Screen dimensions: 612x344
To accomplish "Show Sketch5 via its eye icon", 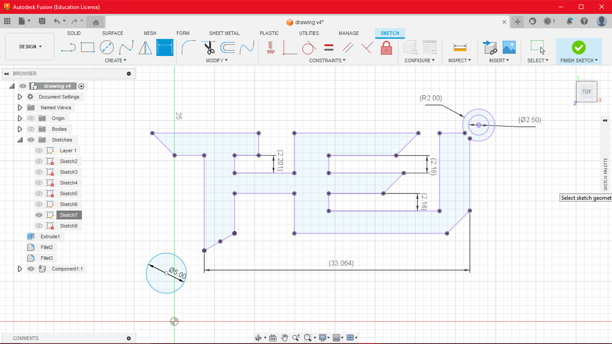I will [39, 193].
